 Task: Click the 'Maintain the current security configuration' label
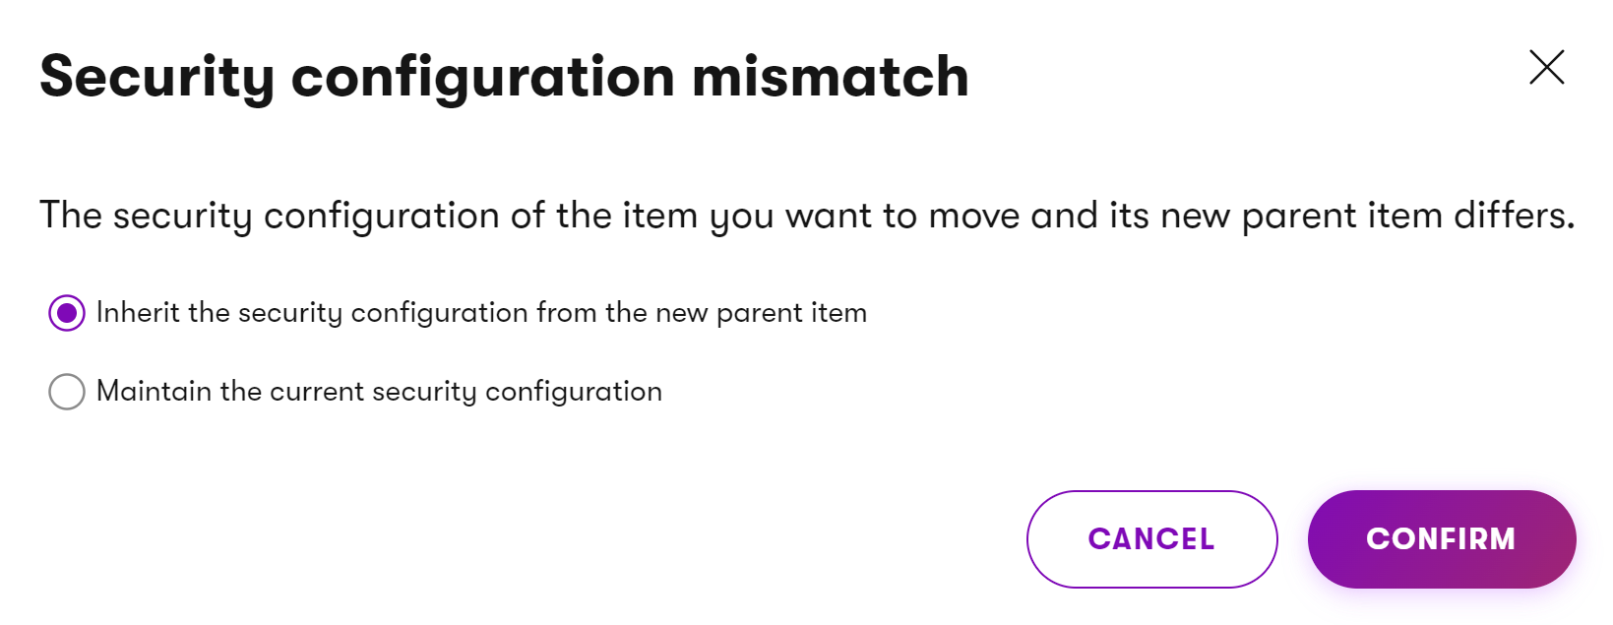coord(379,392)
